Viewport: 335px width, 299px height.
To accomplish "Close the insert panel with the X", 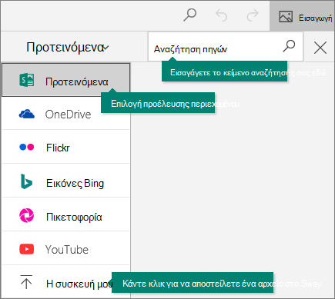I will (x=320, y=48).
